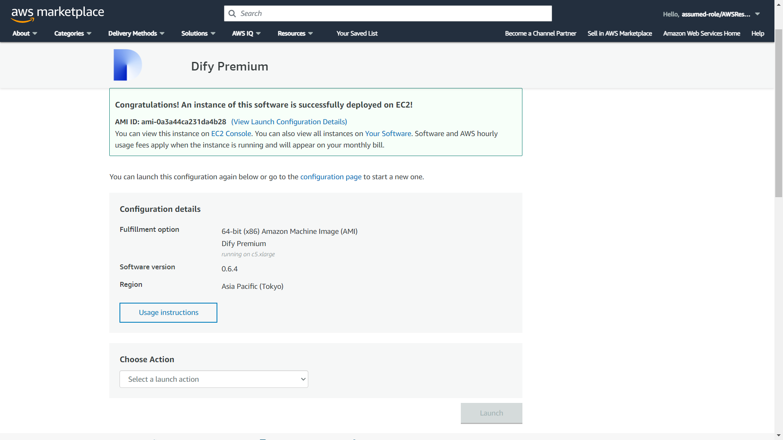Click the Help link in the navbar
The image size is (783, 440).
tap(758, 33)
